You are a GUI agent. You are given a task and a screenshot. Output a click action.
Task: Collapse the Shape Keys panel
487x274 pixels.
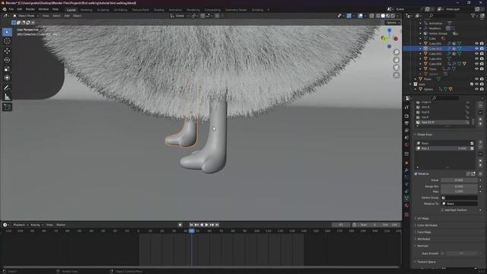425,135
